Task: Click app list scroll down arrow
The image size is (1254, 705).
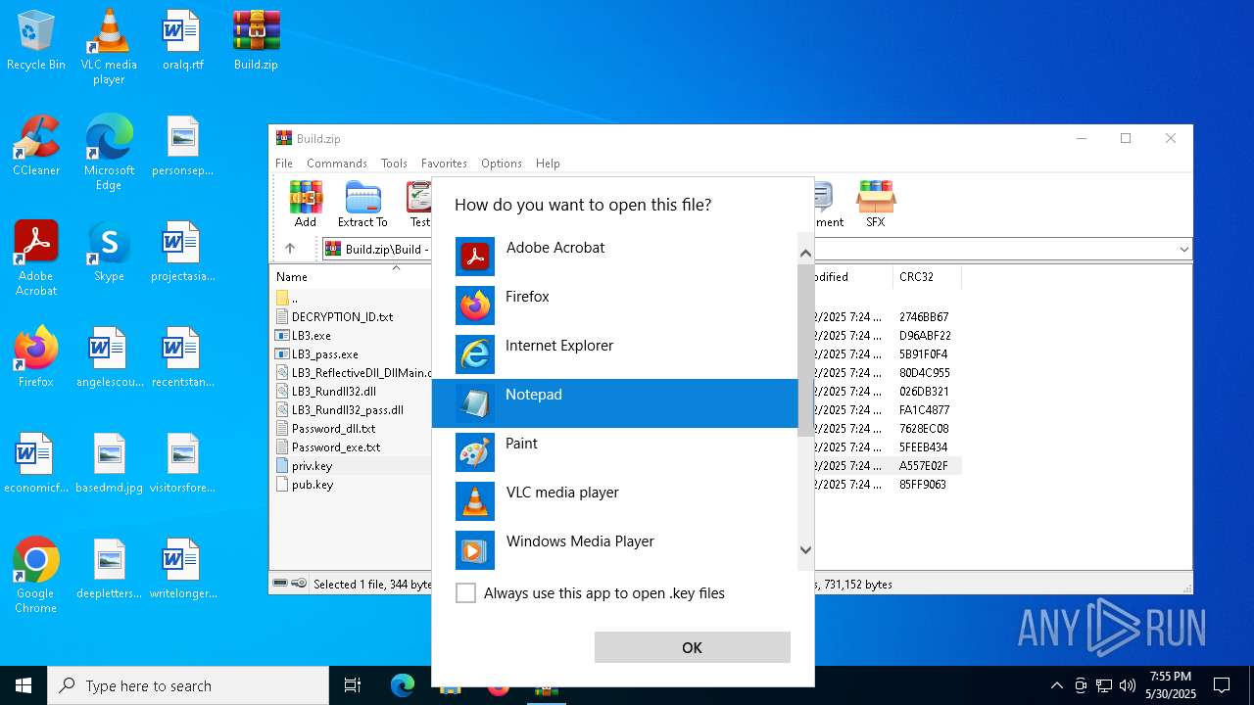Action: point(805,550)
